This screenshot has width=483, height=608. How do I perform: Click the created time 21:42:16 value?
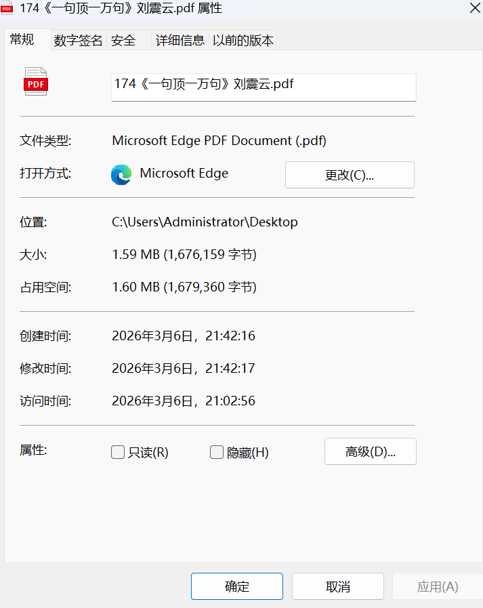[184, 336]
